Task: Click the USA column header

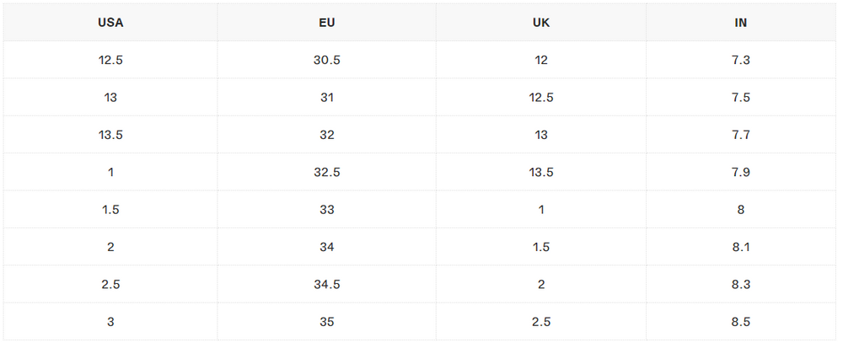Action: click(x=110, y=23)
